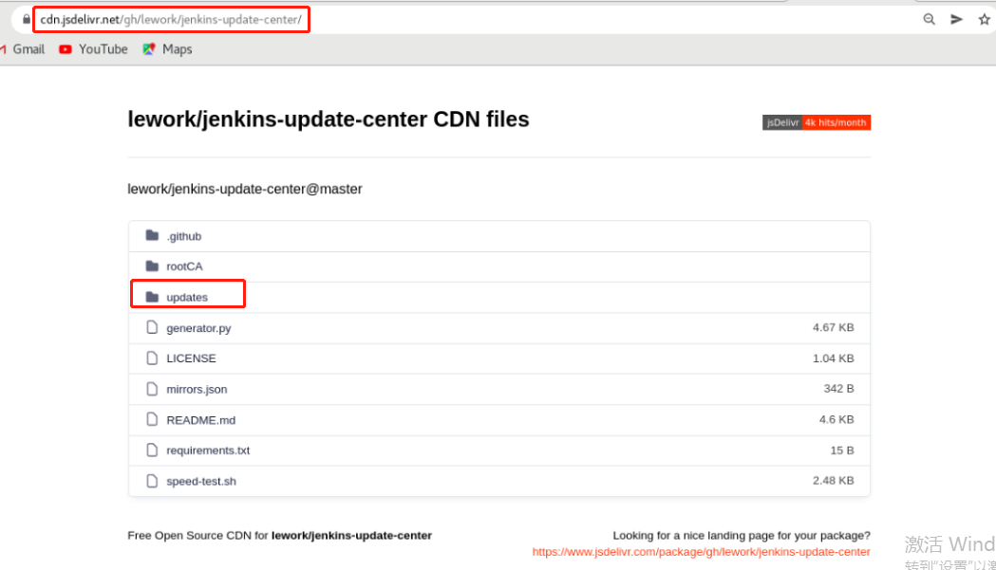Viewport: 996px width, 570px height.
Task: Click folder icon beside updates
Action: click(152, 297)
